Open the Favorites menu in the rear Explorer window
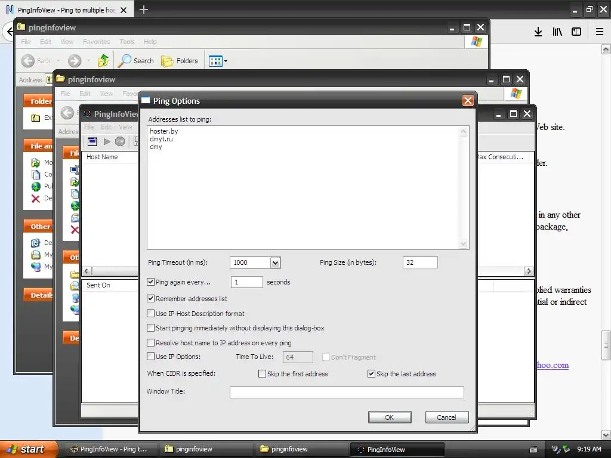 (96, 42)
